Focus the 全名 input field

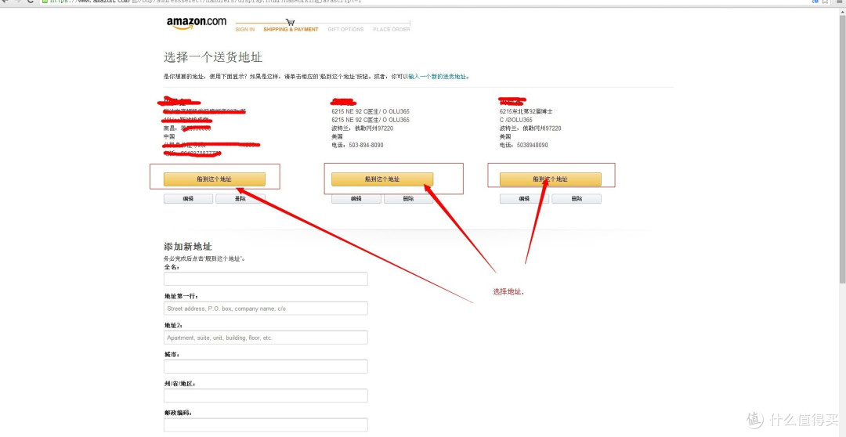pyautogui.click(x=266, y=279)
